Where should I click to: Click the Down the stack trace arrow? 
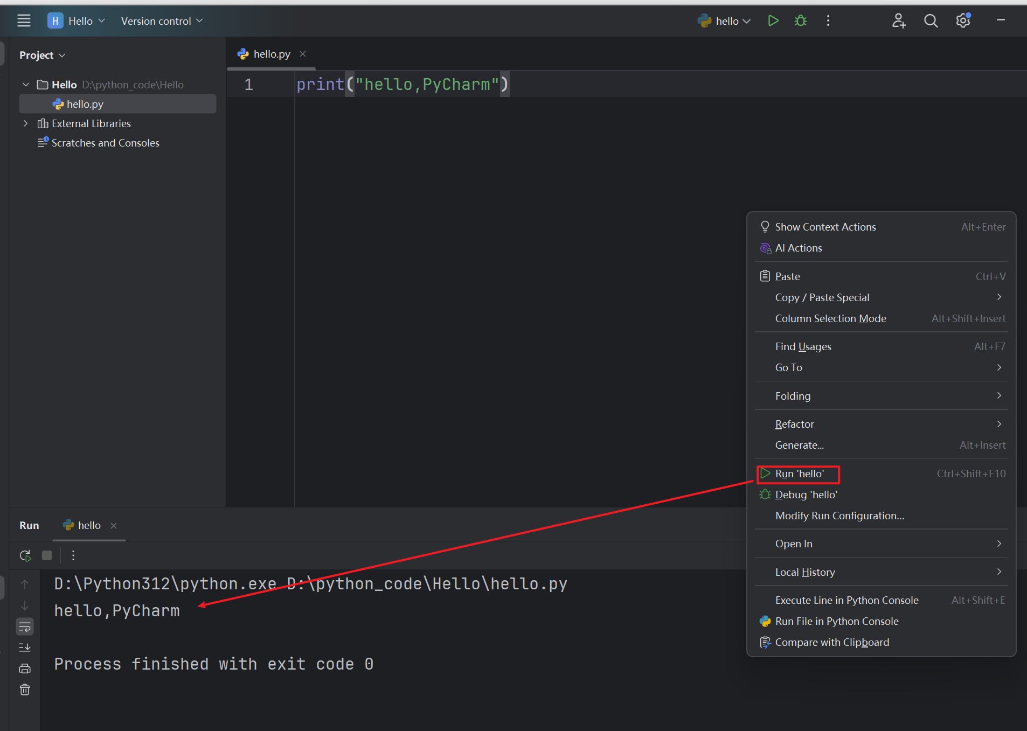tap(25, 605)
